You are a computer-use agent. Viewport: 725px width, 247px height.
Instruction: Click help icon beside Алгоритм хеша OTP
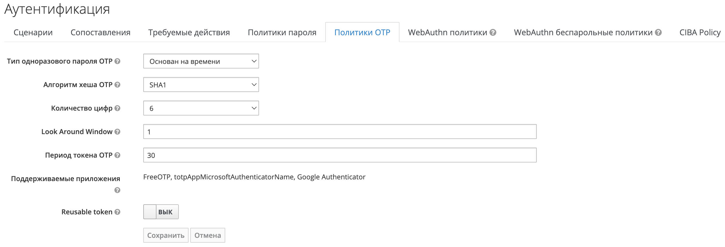tap(117, 85)
